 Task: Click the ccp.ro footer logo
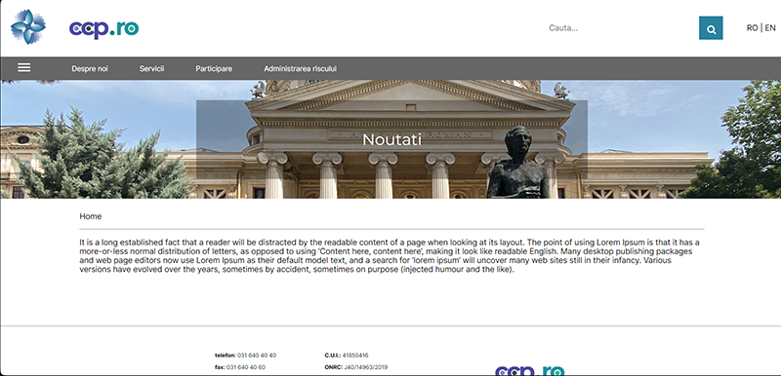click(529, 371)
